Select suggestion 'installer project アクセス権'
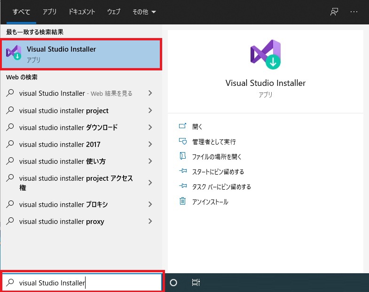Viewport: 369px width, 292px height. [81, 183]
